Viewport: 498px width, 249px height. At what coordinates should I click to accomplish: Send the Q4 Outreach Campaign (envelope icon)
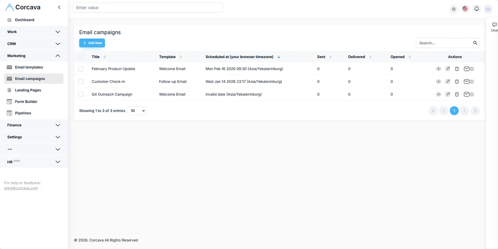click(466, 95)
